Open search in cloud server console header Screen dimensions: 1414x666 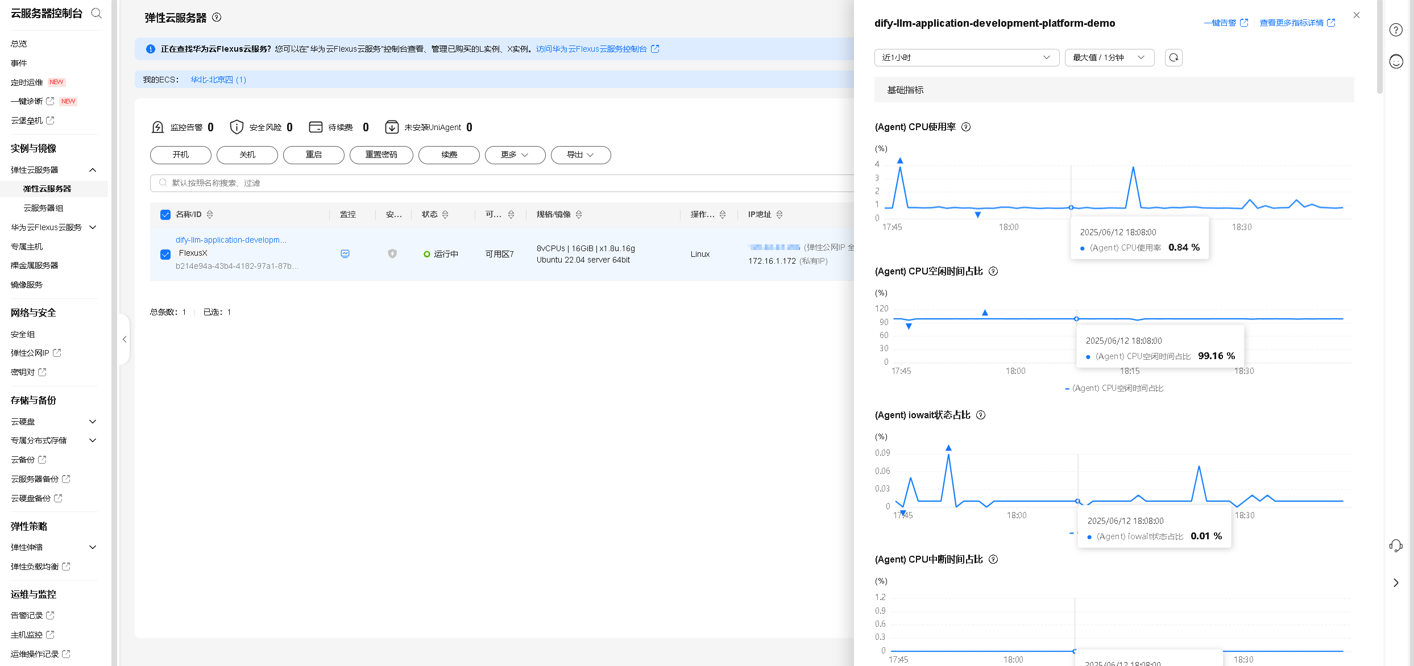97,13
